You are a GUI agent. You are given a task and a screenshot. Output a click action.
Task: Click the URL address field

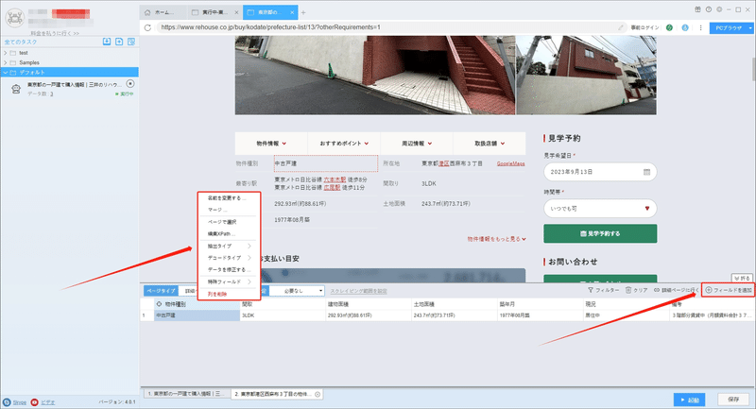pos(386,27)
